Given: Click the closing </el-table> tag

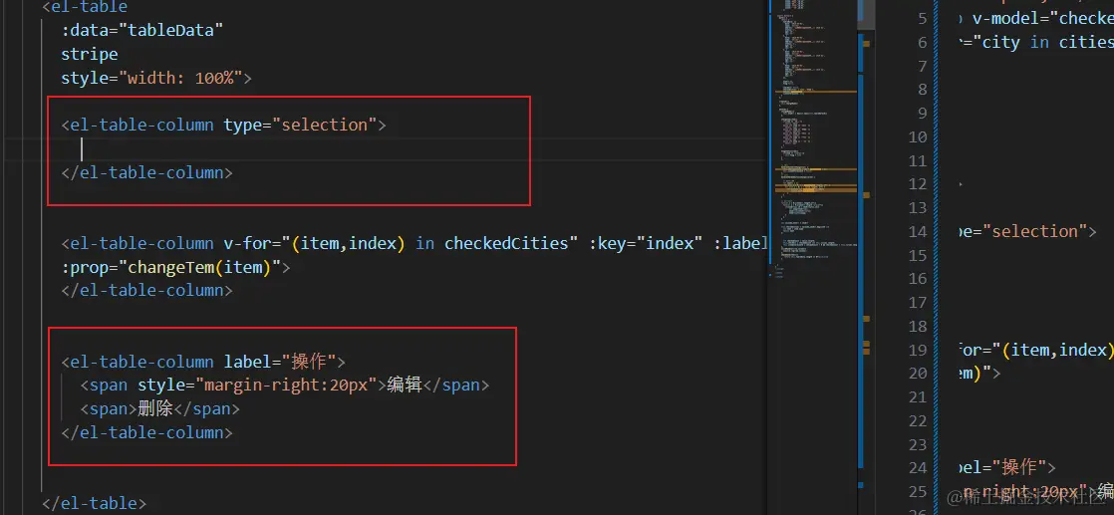Looking at the screenshot, I should (x=94, y=504).
